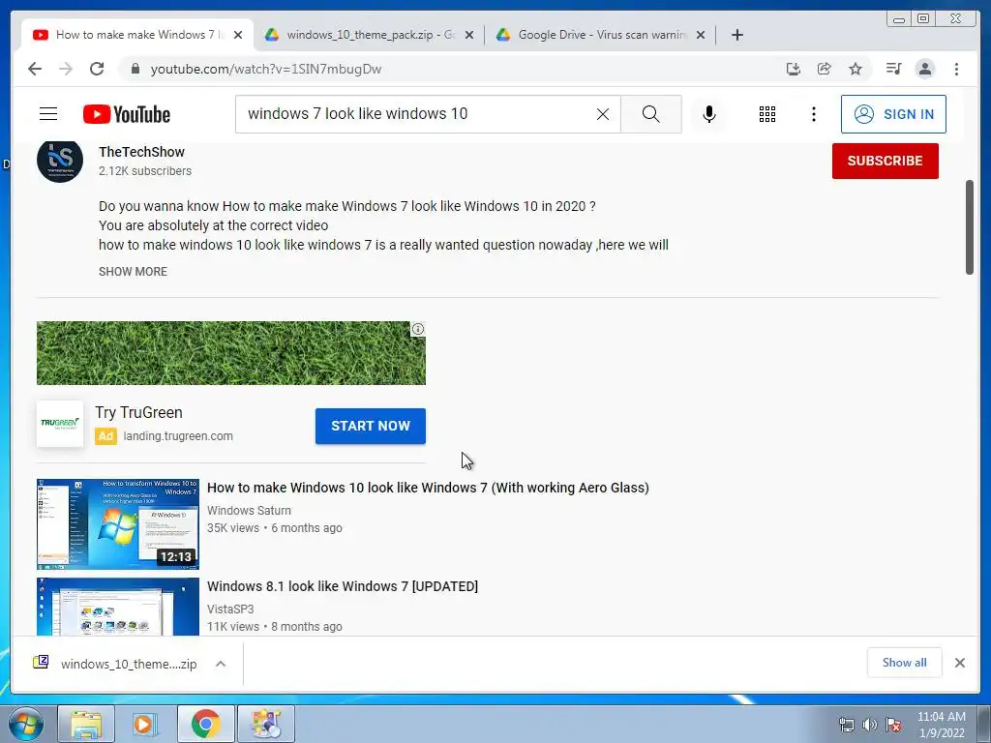Open the landing.trugreen.com ad link
Viewport: 991px width, 743px height.
click(x=178, y=436)
